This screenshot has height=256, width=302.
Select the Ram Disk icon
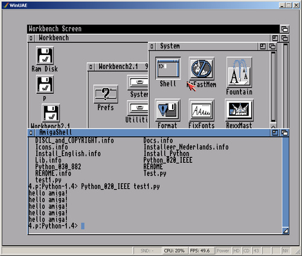45,56
